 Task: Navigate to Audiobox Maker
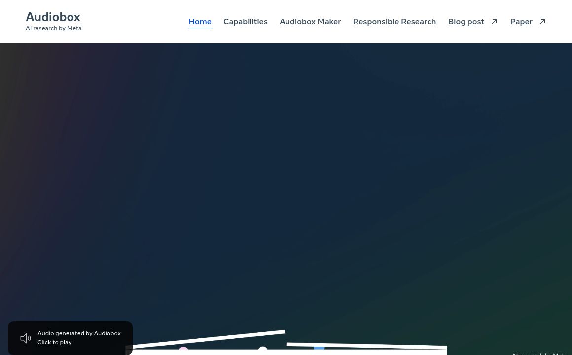(x=310, y=22)
